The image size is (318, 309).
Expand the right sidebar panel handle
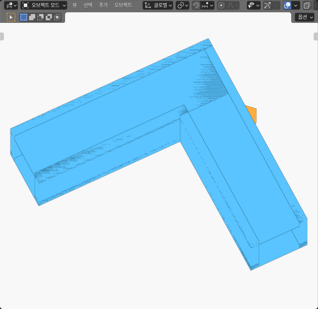(316, 36)
